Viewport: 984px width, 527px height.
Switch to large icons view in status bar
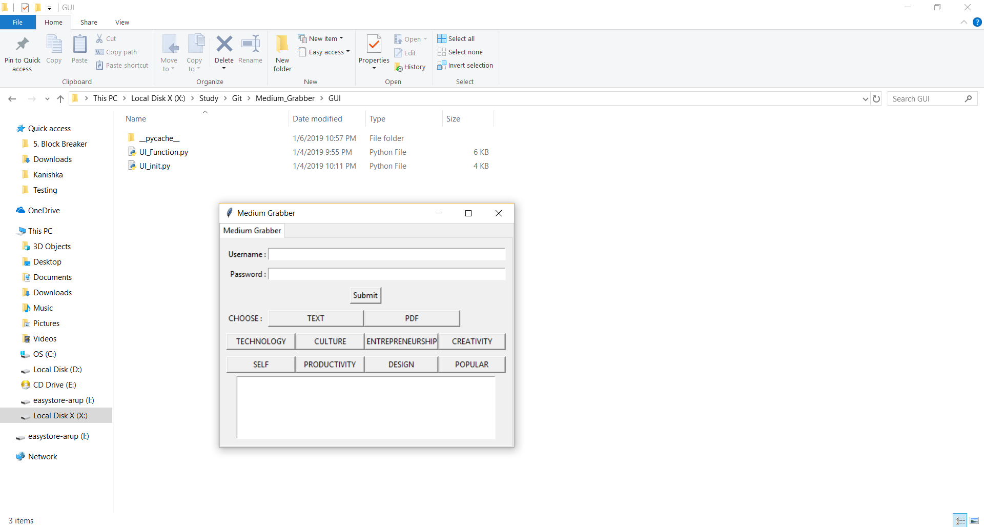pos(974,520)
